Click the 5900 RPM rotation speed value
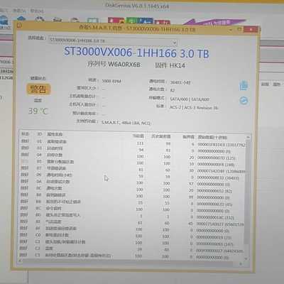The width and height of the screenshot is (284, 284). pos(111,81)
